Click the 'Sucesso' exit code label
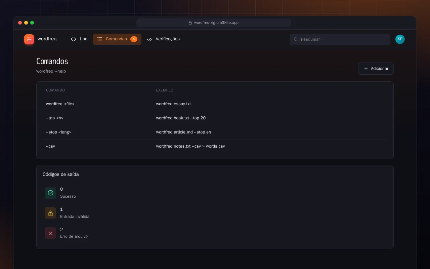The height and width of the screenshot is (269, 430). click(68, 196)
